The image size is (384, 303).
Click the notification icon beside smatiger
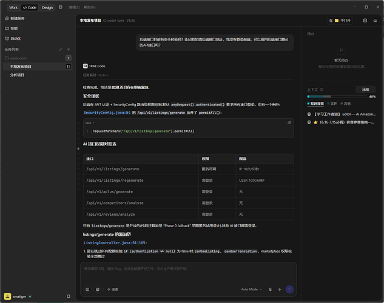click(x=69, y=296)
